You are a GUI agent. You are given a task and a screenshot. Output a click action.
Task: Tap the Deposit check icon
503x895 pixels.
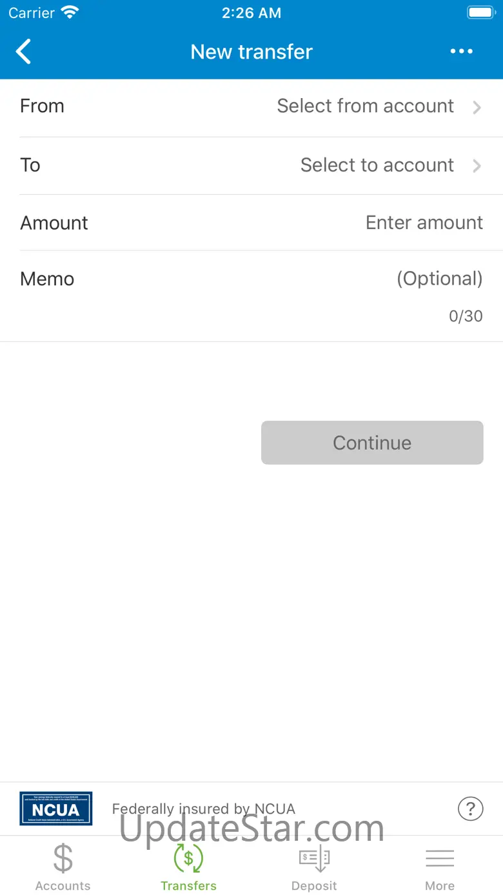[x=314, y=858]
